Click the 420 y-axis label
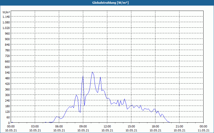 point(7,84)
